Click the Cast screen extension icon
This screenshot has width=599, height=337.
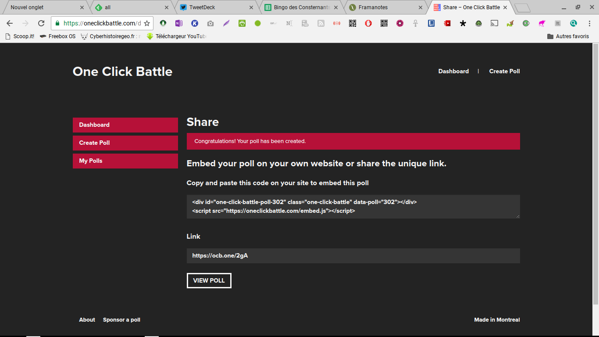pos(494,23)
